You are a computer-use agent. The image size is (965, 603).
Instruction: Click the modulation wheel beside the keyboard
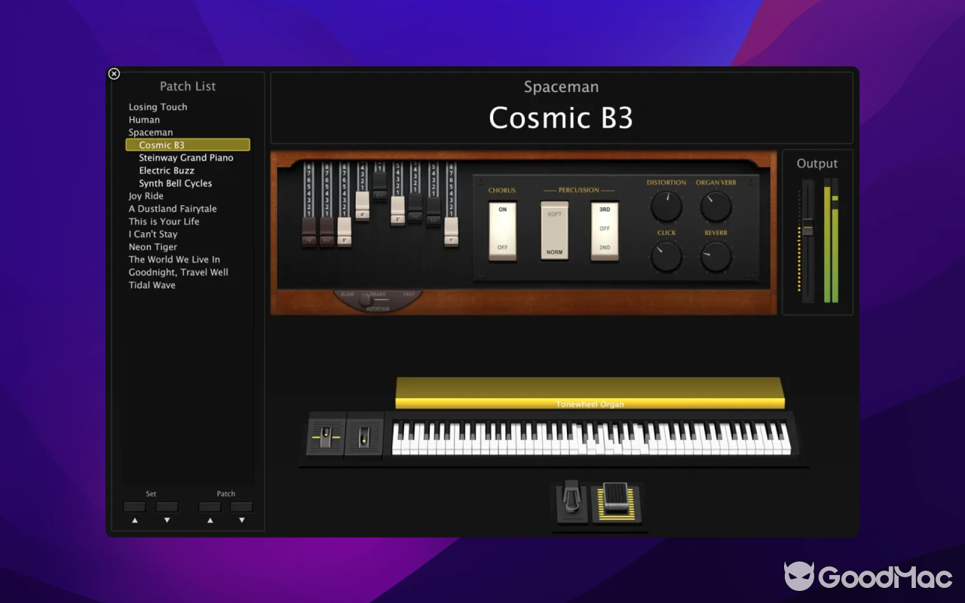click(364, 436)
